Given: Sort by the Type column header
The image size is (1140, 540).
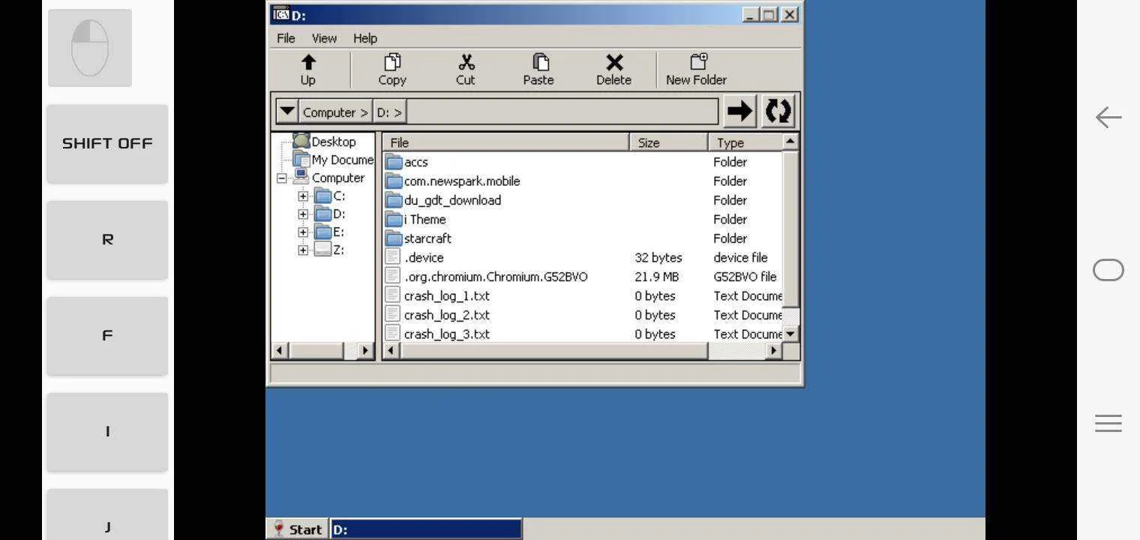Looking at the screenshot, I should coord(745,142).
